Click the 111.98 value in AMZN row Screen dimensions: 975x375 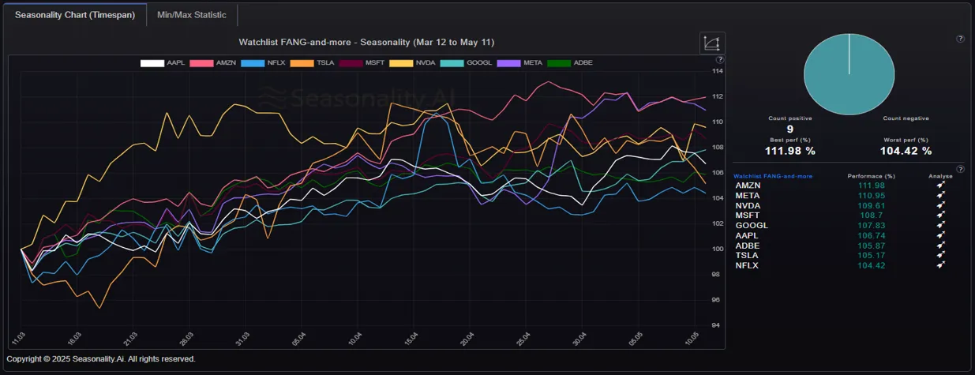click(871, 185)
